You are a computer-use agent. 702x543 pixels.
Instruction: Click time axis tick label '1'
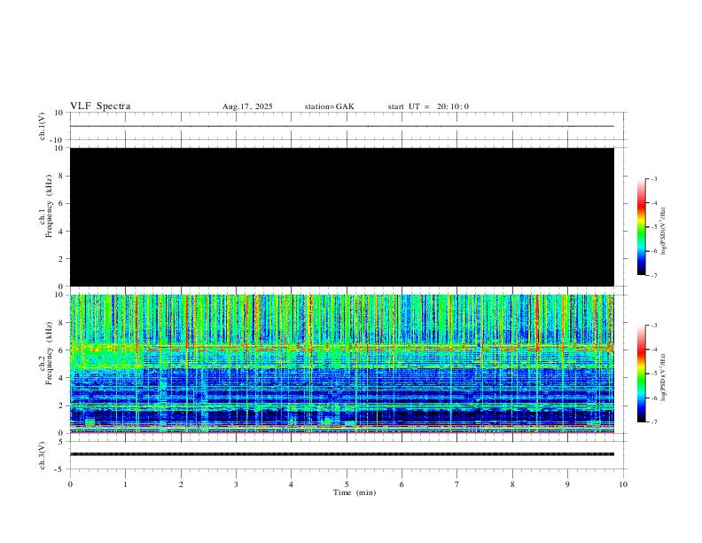point(125,484)
